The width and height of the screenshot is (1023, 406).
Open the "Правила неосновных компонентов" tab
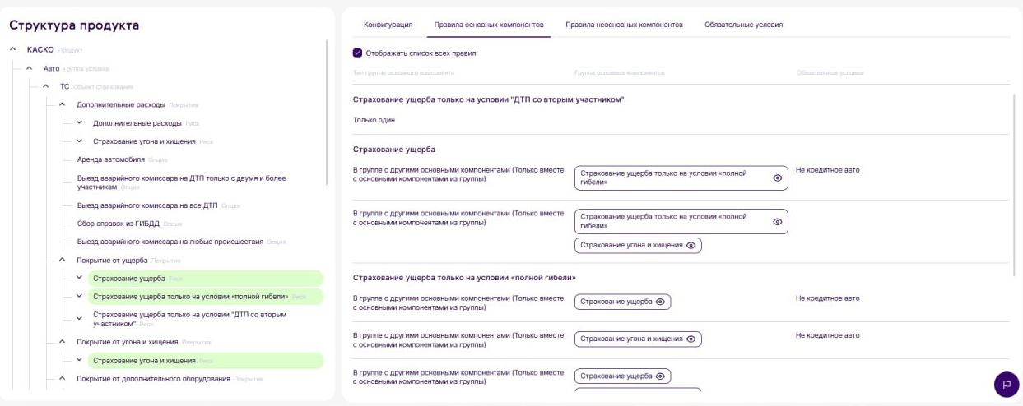624,25
